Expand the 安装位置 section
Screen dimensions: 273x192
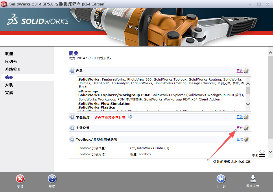pyautogui.click(x=72, y=128)
